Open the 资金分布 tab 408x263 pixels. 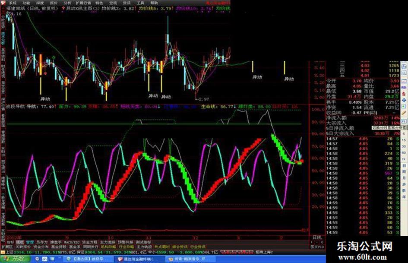click(x=41, y=247)
